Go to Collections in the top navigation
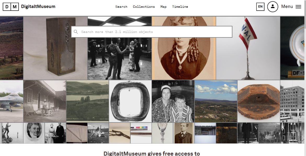This screenshot has height=156, width=306. click(x=144, y=7)
